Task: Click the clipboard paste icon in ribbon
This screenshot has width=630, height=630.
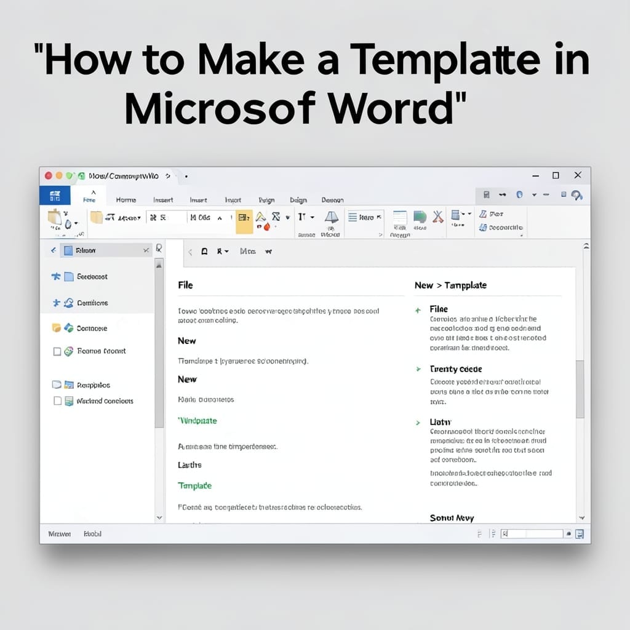Action: 54,218
